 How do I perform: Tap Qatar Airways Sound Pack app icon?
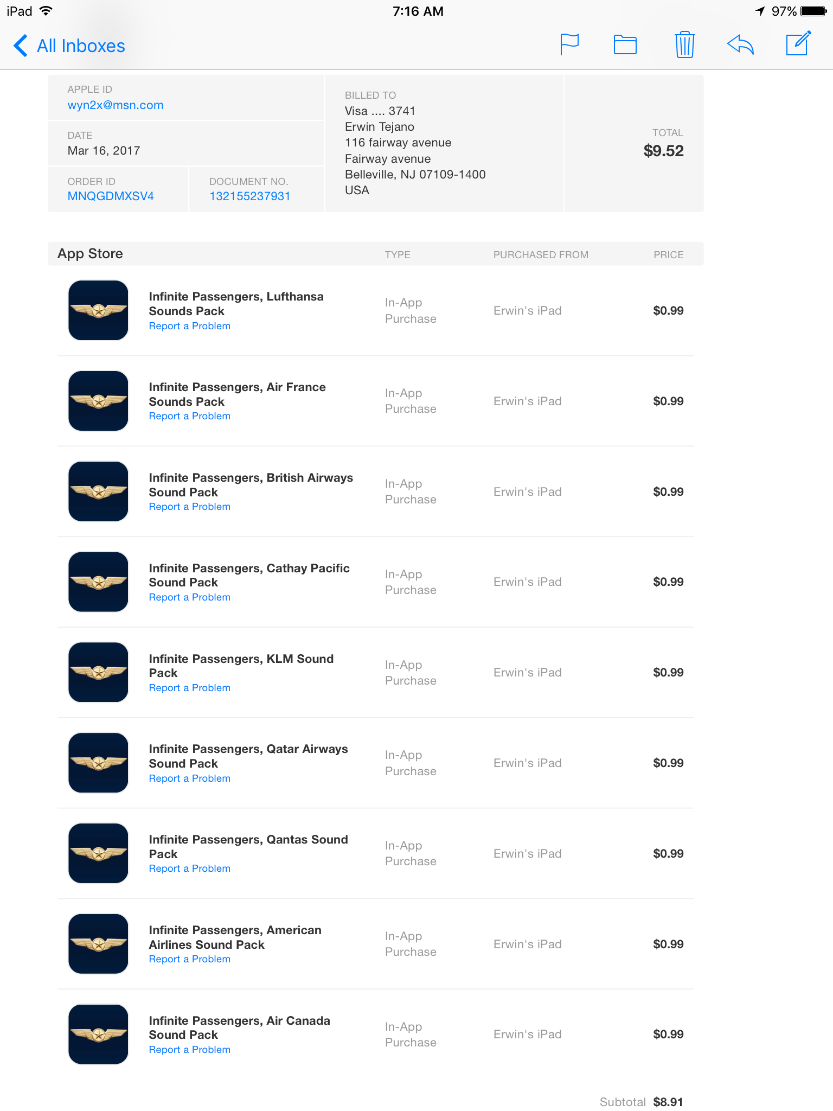[98, 763]
